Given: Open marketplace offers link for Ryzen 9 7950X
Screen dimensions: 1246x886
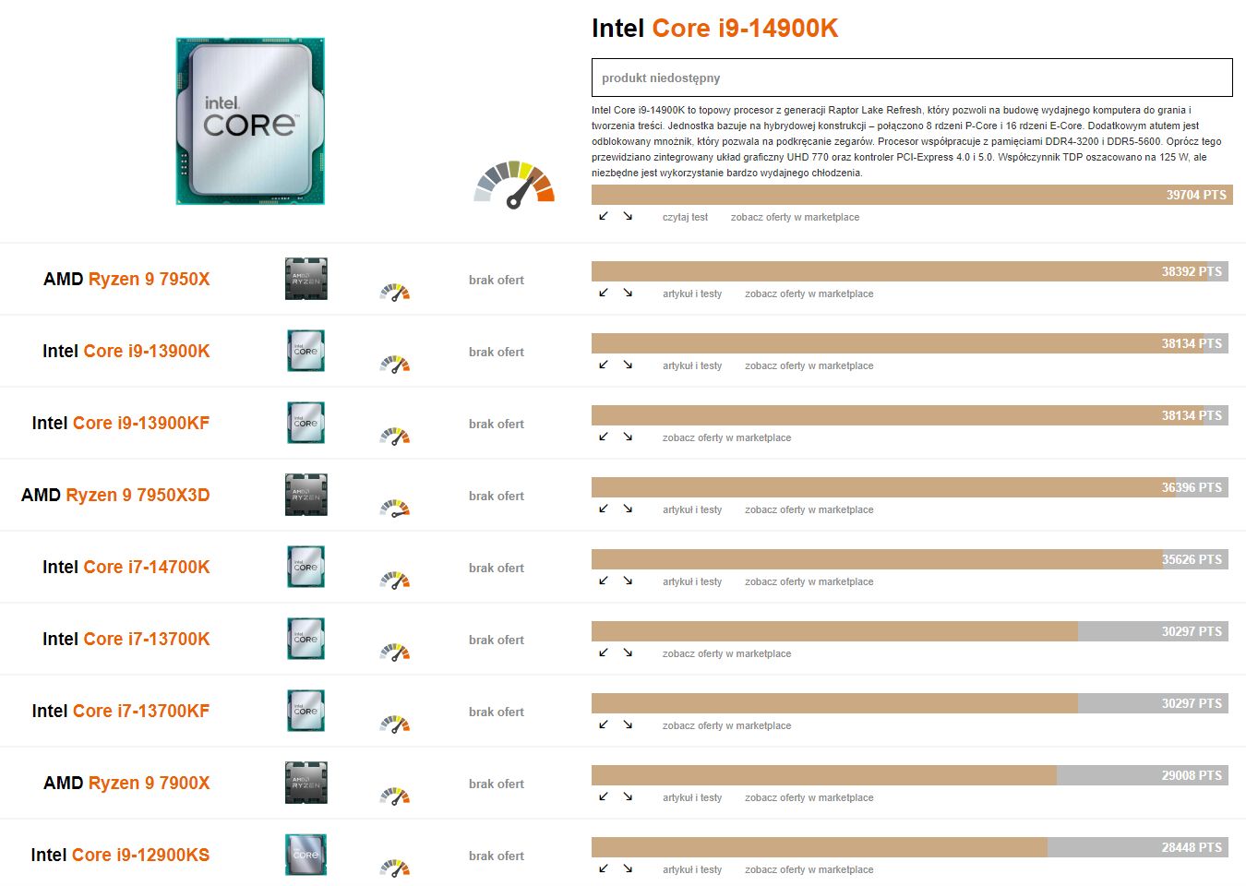Looking at the screenshot, I should click(x=809, y=294).
